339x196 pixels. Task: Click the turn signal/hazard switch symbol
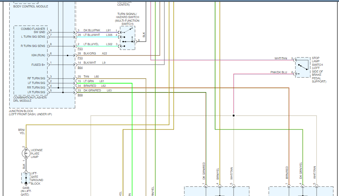[127, 38]
